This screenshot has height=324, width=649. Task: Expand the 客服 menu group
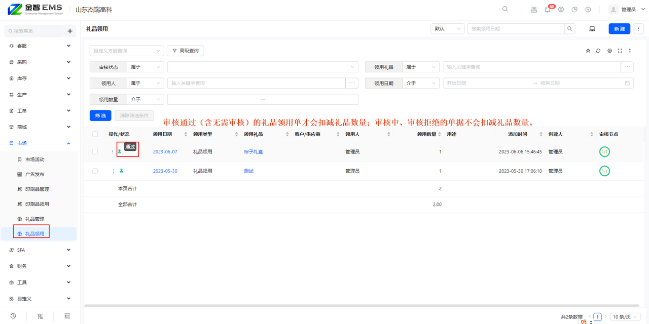coord(40,46)
